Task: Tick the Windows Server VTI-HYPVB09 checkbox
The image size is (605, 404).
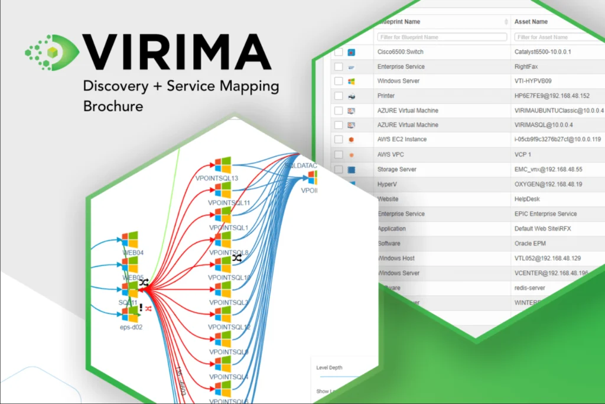Action: (x=338, y=81)
